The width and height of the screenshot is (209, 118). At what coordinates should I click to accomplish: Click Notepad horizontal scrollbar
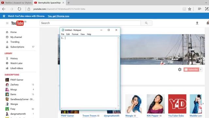tap(89, 108)
